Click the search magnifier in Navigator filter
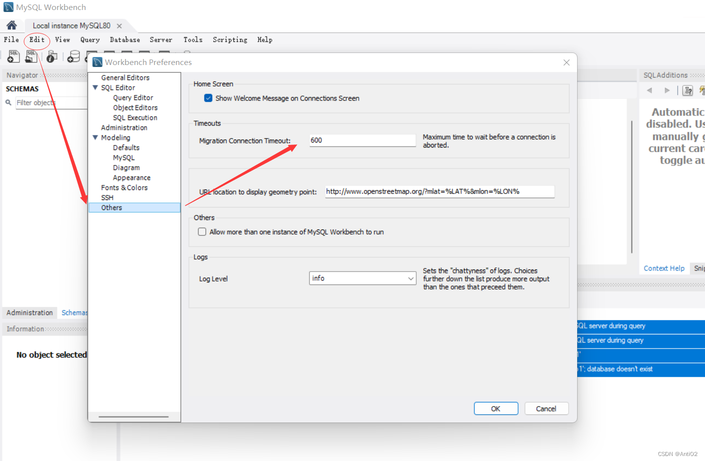This screenshot has height=461, width=705. [x=8, y=102]
